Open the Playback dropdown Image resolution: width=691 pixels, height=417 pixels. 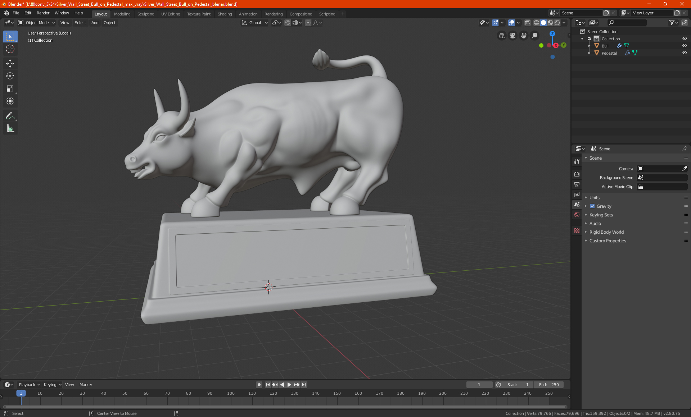pyautogui.click(x=29, y=385)
